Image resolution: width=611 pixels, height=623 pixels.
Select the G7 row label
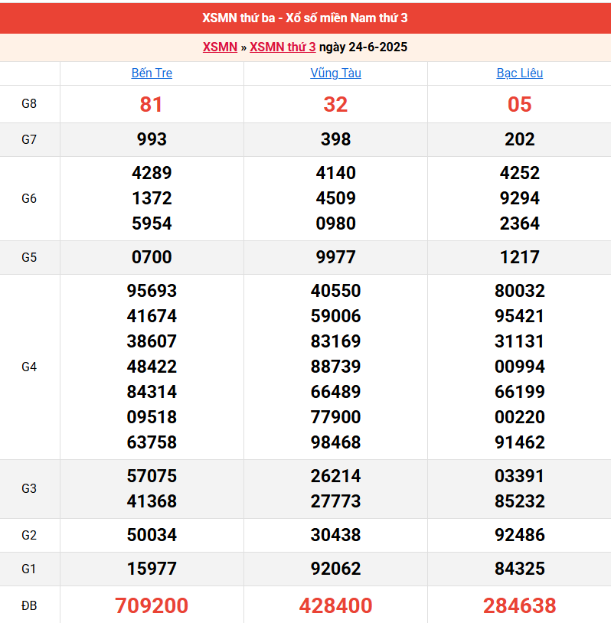29,139
